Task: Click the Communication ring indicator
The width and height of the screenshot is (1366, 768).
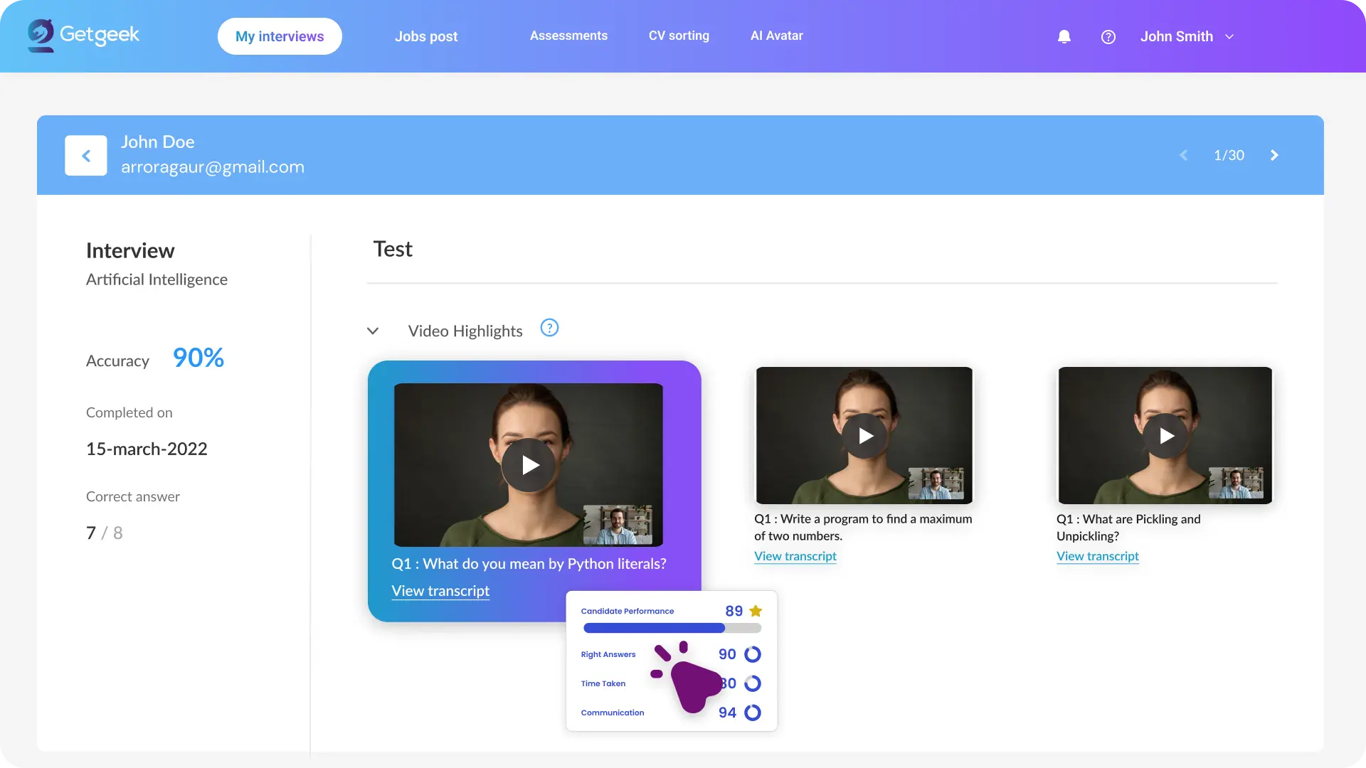Action: 753,713
